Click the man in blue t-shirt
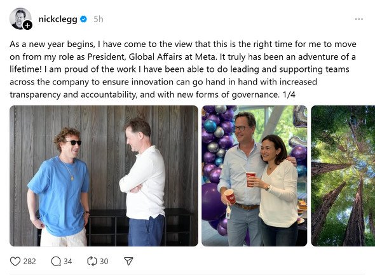The image size is (375, 275). click(x=58, y=187)
